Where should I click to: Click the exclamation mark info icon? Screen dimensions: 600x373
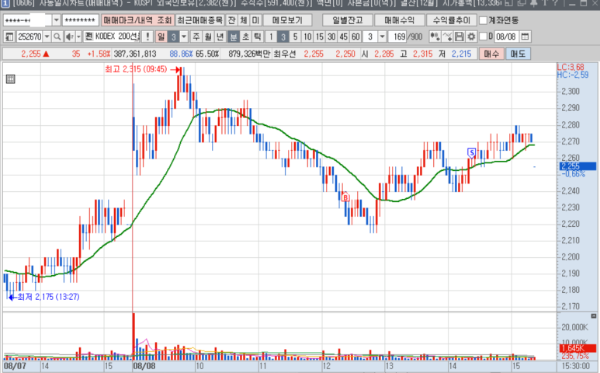click(x=147, y=37)
